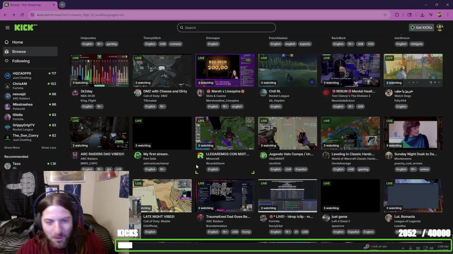
Task: Open the Chrome profile avatar
Action: tap(439, 15)
